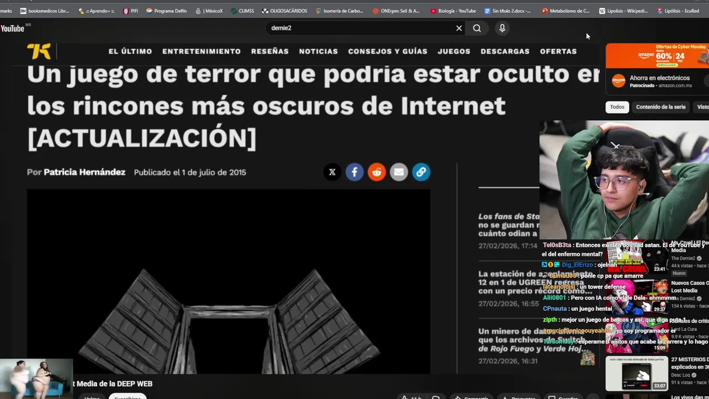Select the Todos filter chip
The width and height of the screenshot is (709, 399).
tap(617, 107)
